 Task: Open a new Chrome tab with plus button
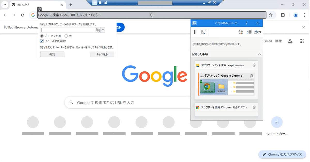tap(71, 5)
